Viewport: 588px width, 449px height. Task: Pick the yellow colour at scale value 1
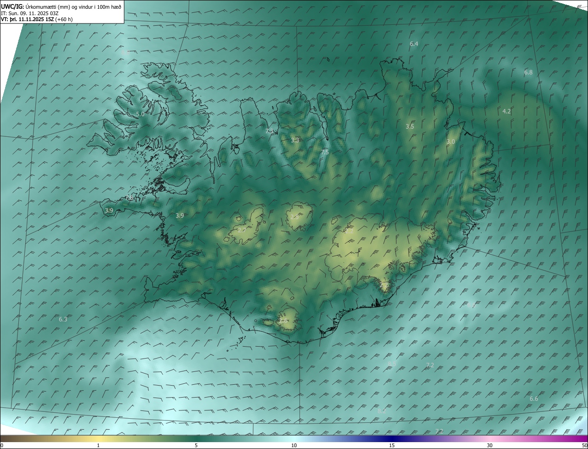click(x=98, y=438)
